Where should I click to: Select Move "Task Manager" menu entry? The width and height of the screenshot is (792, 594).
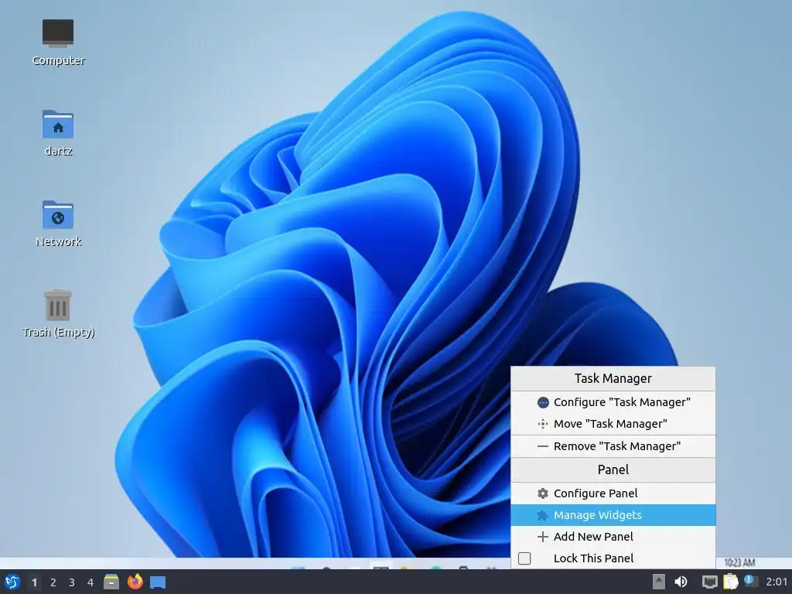(613, 424)
